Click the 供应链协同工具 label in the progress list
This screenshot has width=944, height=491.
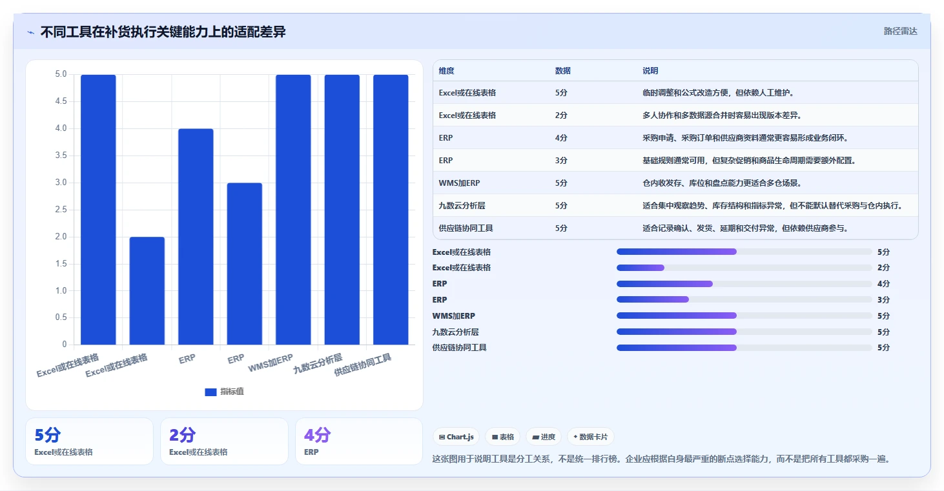(x=460, y=348)
